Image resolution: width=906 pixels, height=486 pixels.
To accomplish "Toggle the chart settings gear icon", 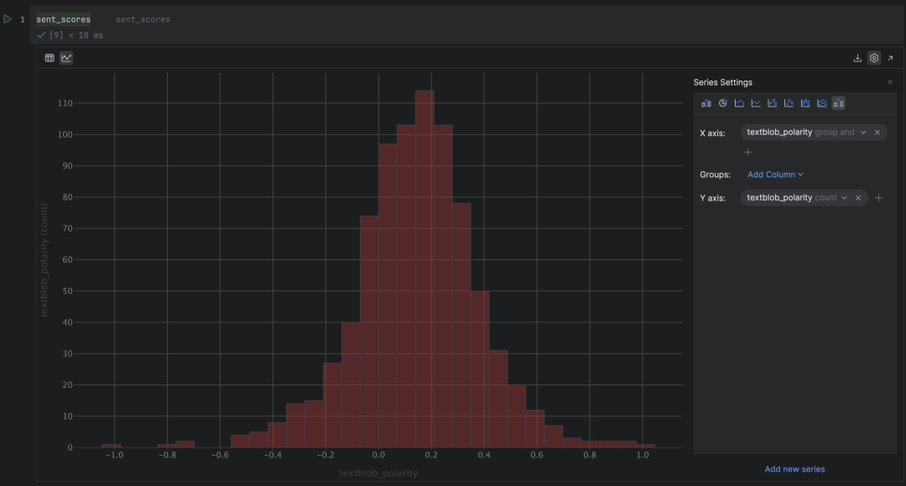I will 874,58.
